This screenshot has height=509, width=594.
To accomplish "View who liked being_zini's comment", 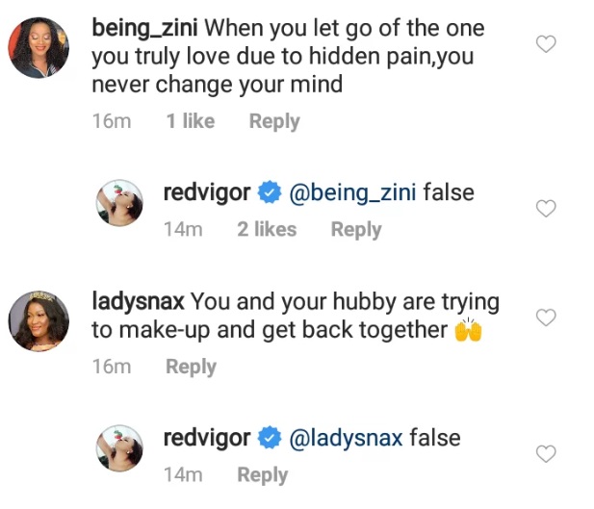I will [x=190, y=121].
